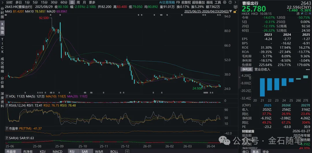
Task: Click PE(TTM) indicator help question mark
Action: 7,129
